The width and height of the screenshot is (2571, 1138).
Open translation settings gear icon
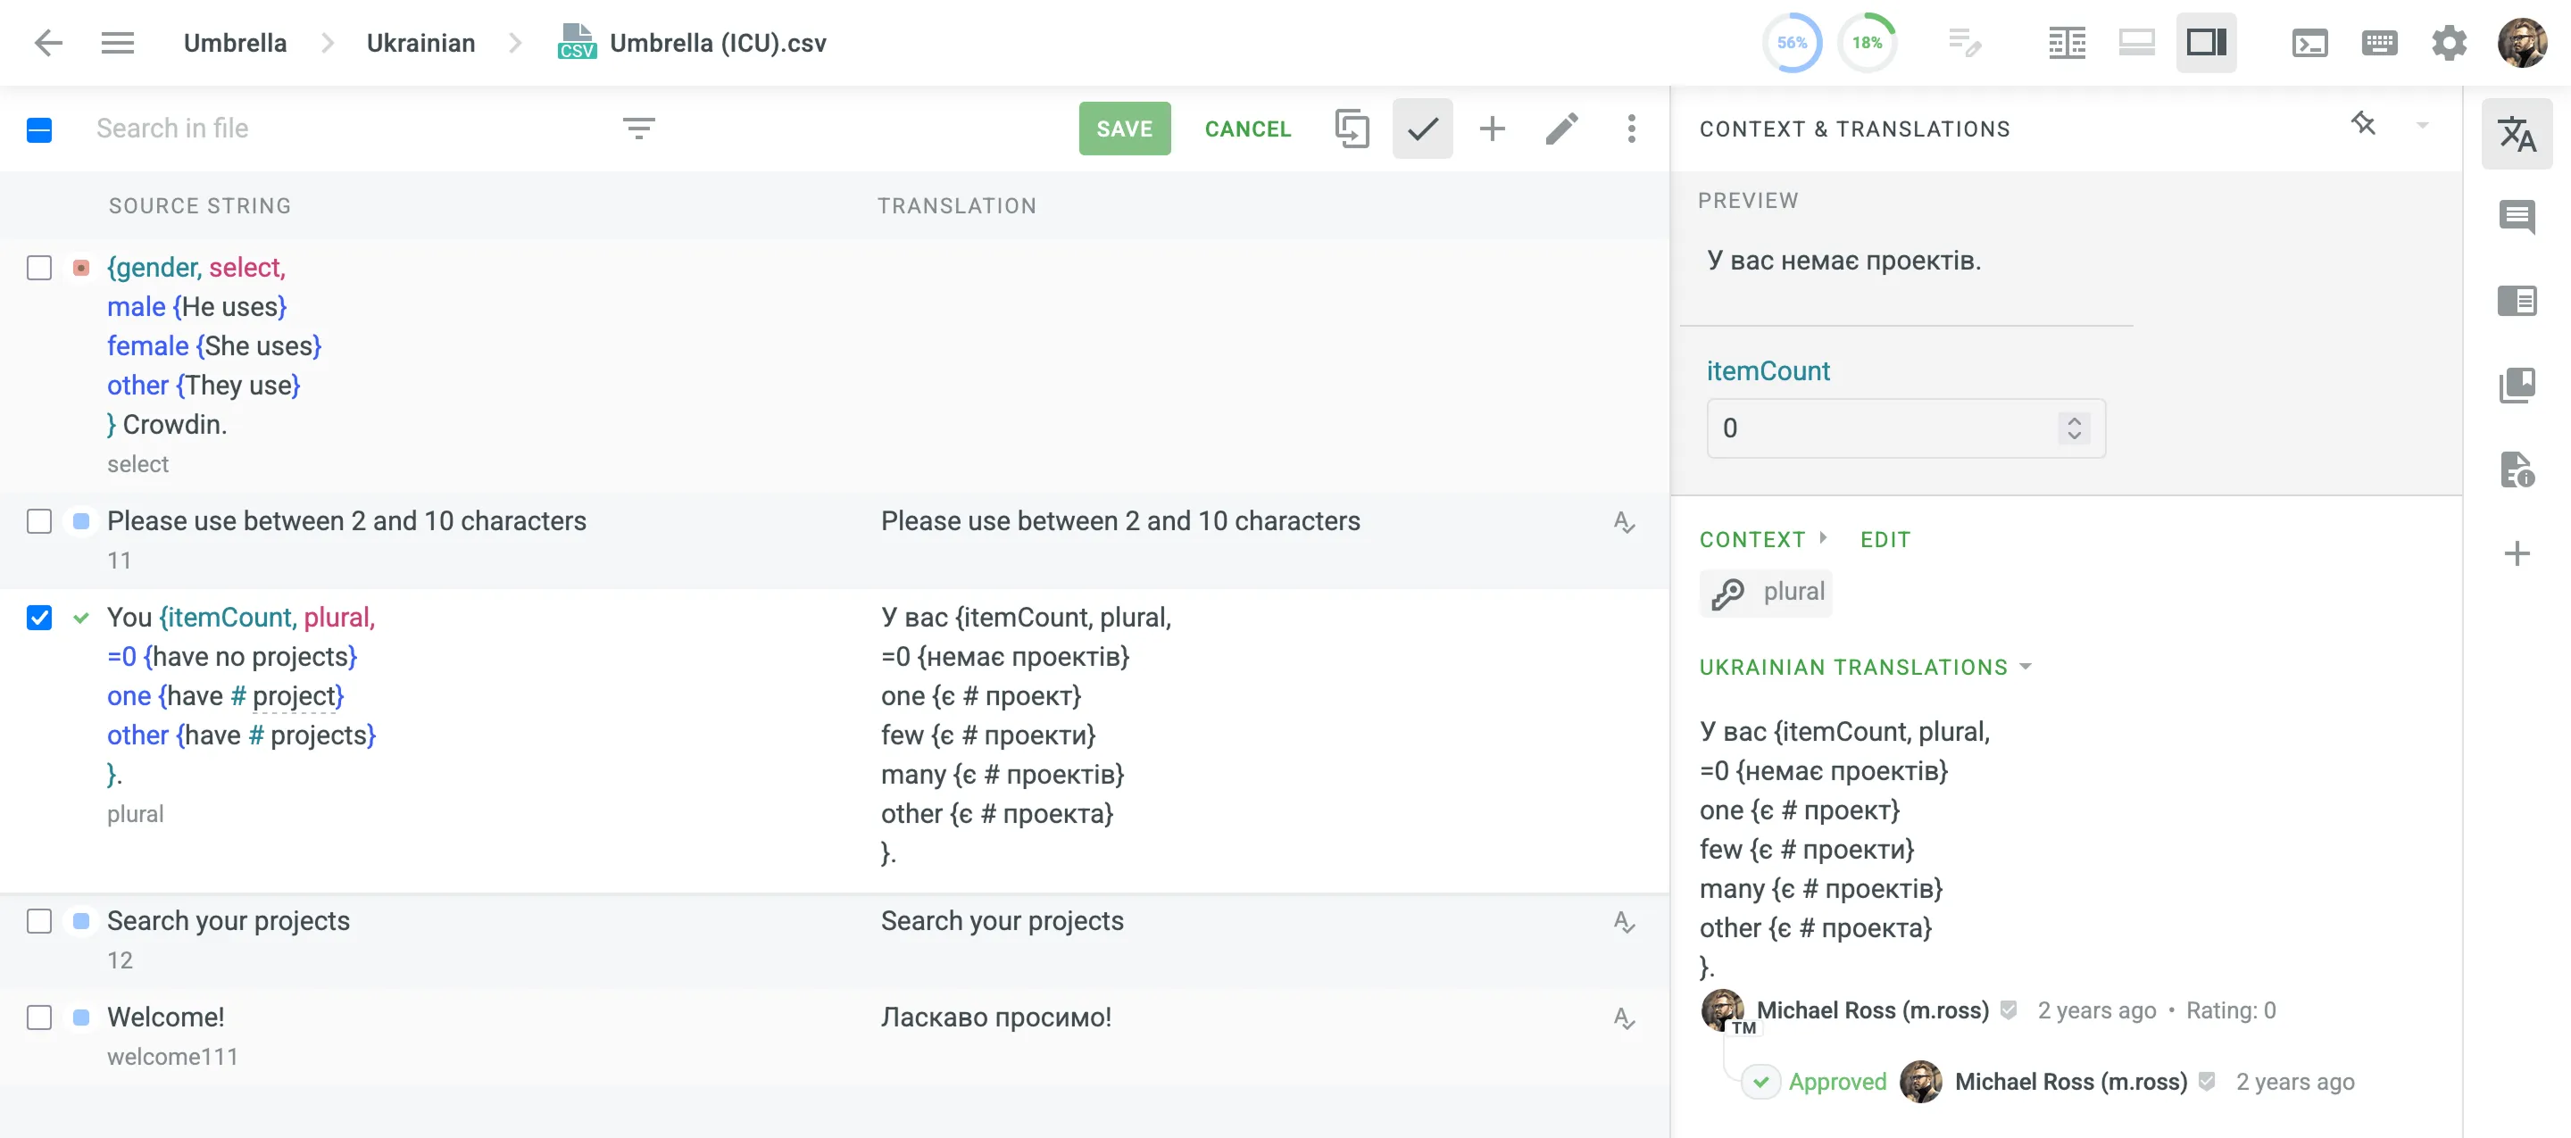(x=2453, y=43)
